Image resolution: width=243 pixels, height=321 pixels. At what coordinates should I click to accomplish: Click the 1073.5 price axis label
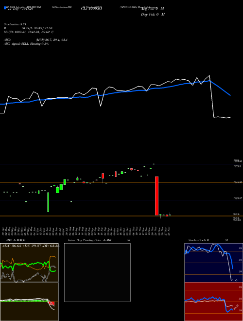tap(237, 166)
